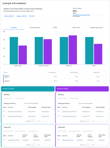Click green status icon in Variant B Waterfall row
The height and width of the screenshot is (148, 110).
click(58, 140)
